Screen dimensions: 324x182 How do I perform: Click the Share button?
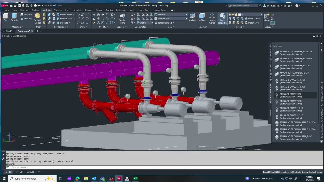tap(57, 6)
